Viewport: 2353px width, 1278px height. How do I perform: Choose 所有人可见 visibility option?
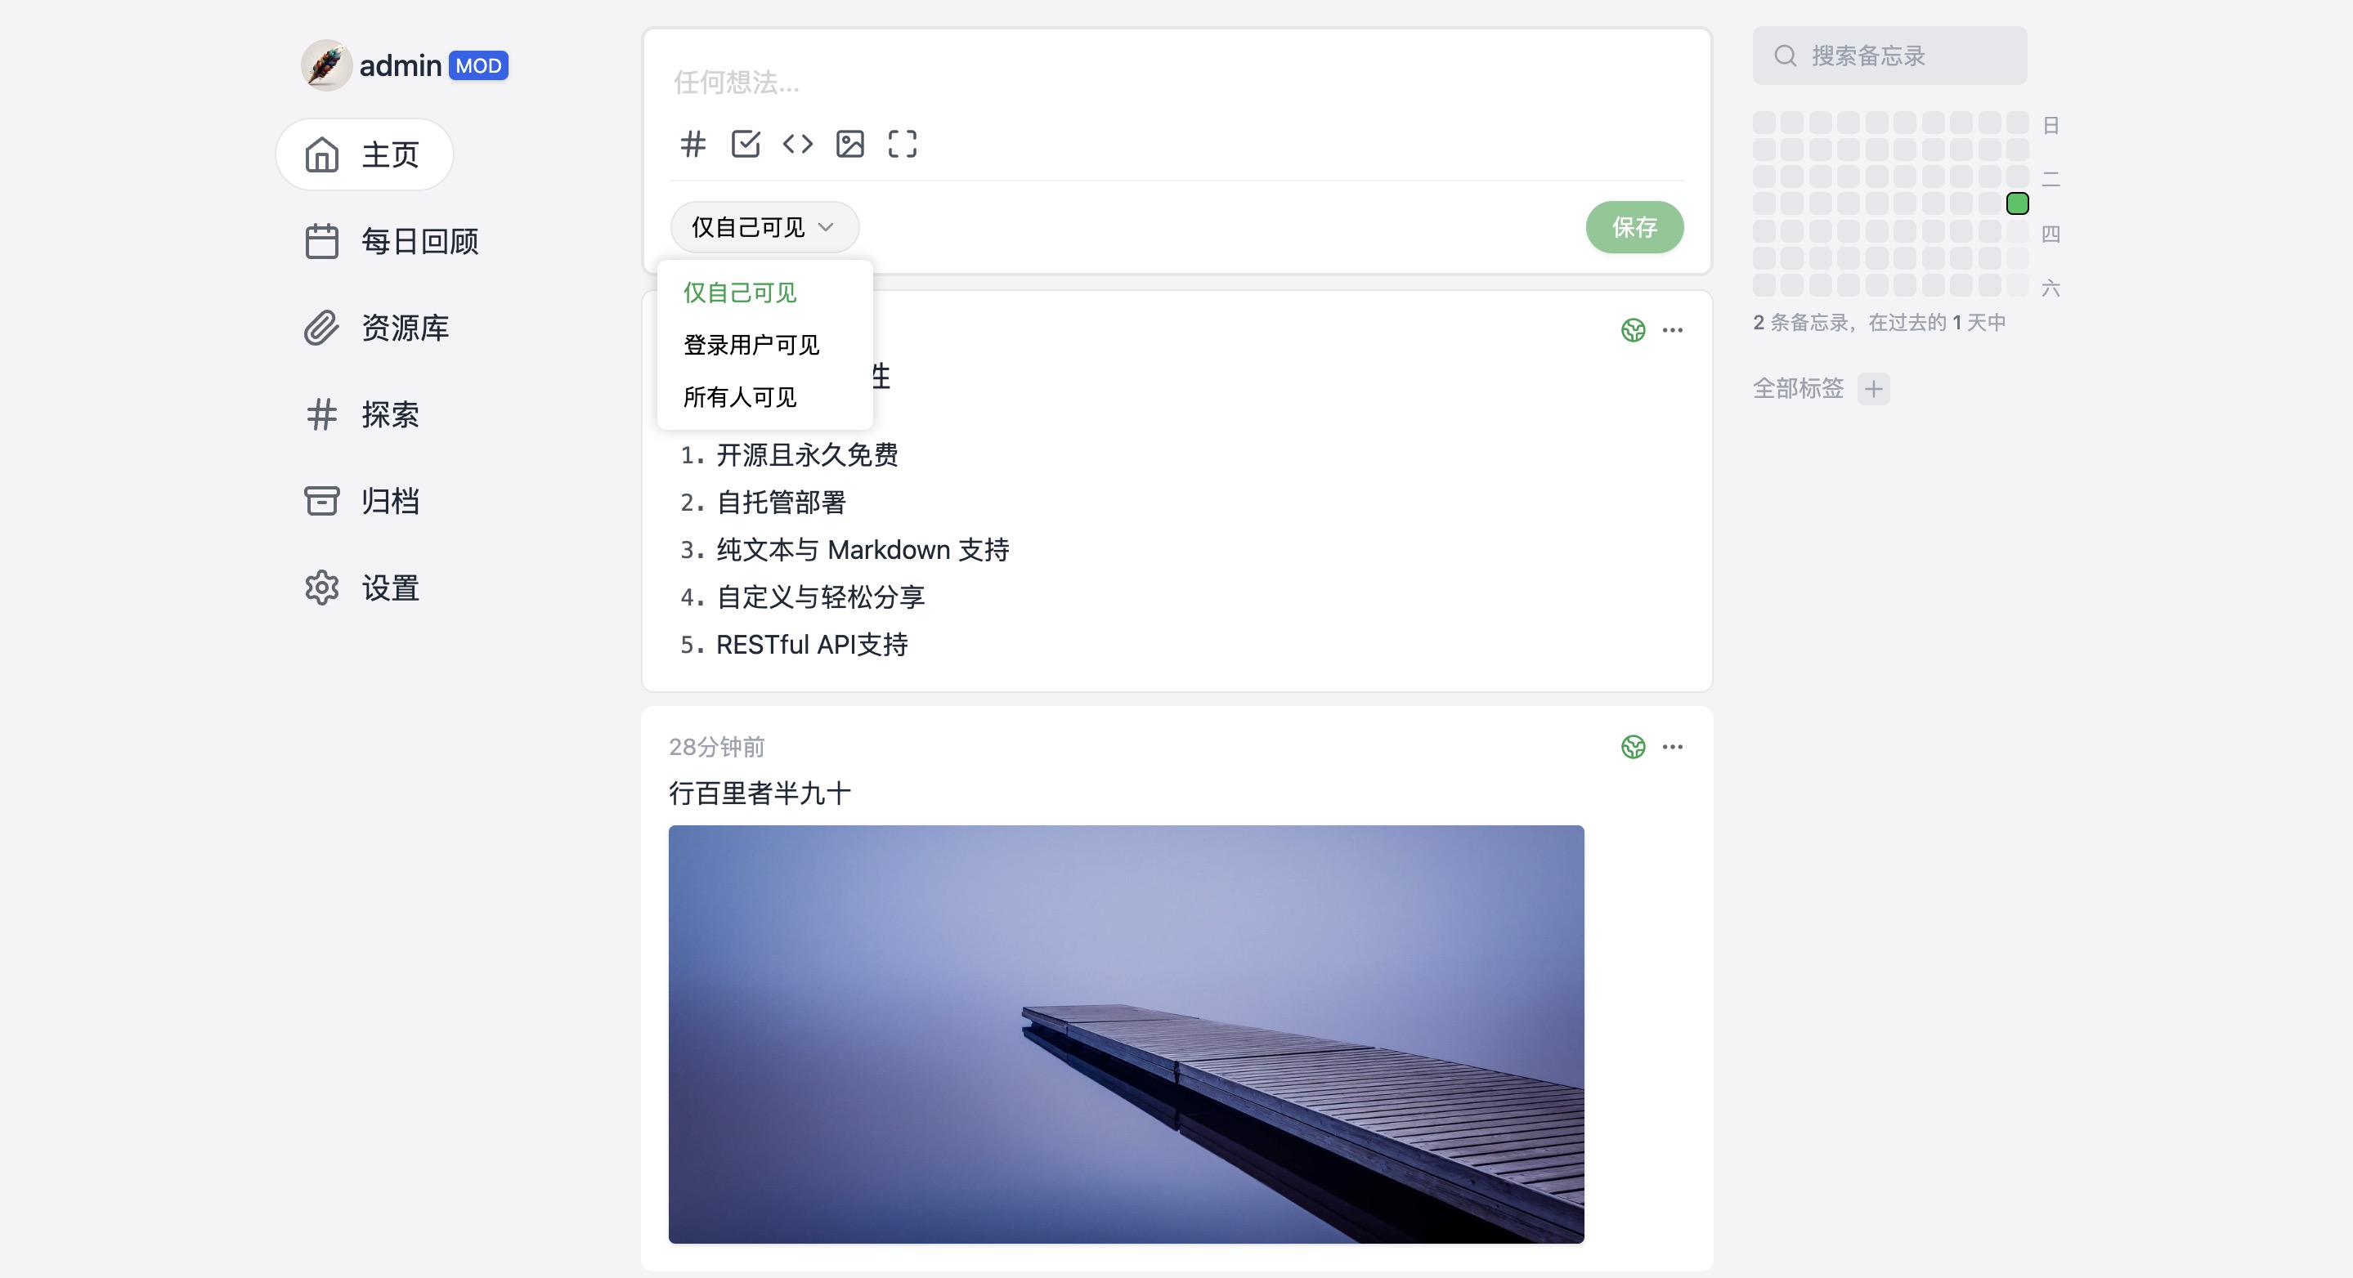[x=742, y=396]
